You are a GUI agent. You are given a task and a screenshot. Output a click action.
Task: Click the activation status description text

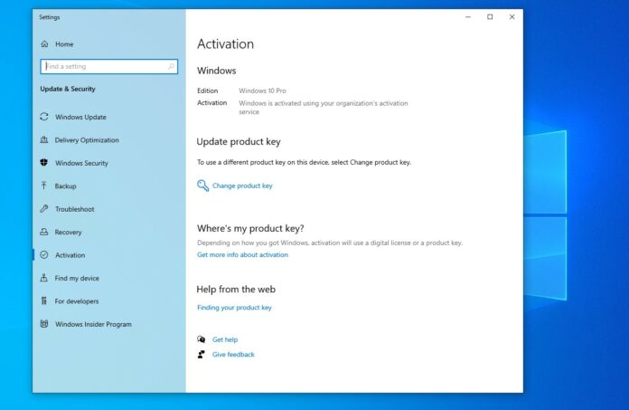coord(324,107)
